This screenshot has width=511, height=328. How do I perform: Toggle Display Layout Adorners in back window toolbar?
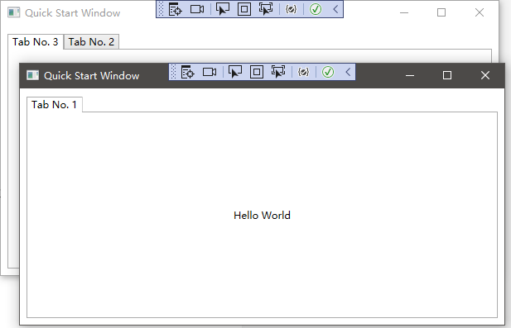tap(244, 9)
